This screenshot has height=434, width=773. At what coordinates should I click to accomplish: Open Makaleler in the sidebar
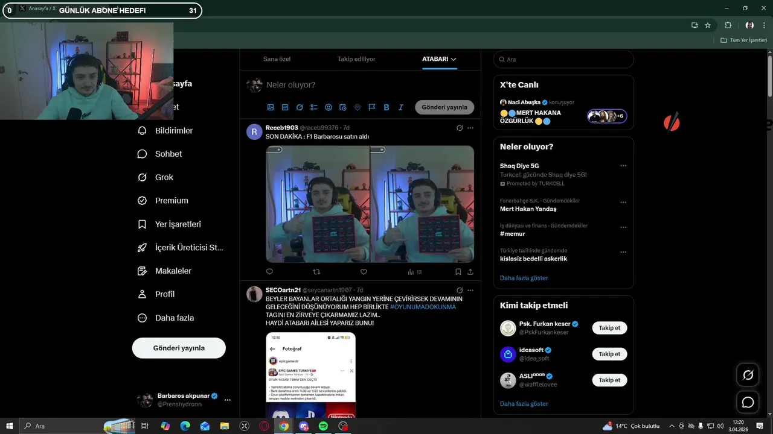[165, 271]
